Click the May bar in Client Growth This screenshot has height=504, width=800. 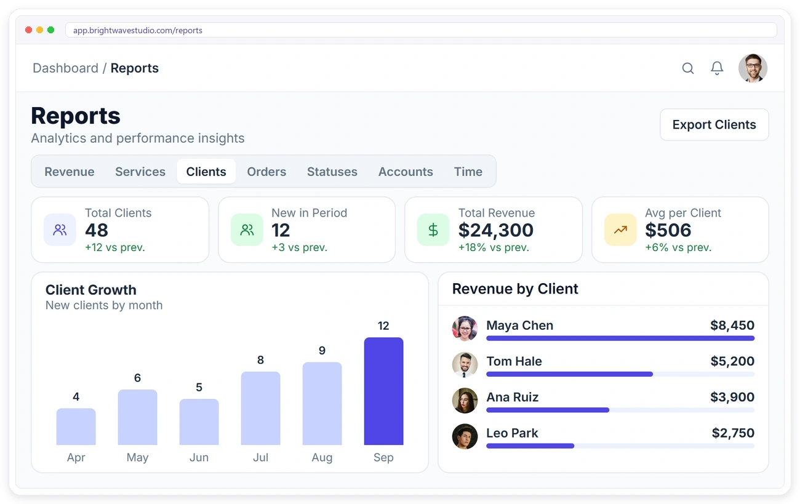click(137, 417)
